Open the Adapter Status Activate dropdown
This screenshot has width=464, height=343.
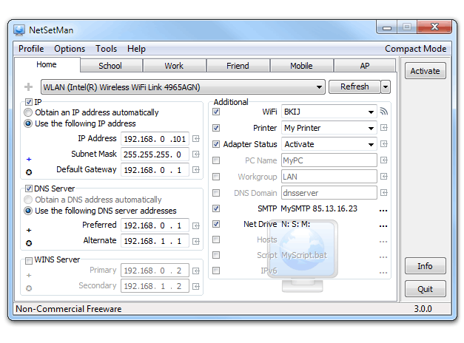point(329,144)
